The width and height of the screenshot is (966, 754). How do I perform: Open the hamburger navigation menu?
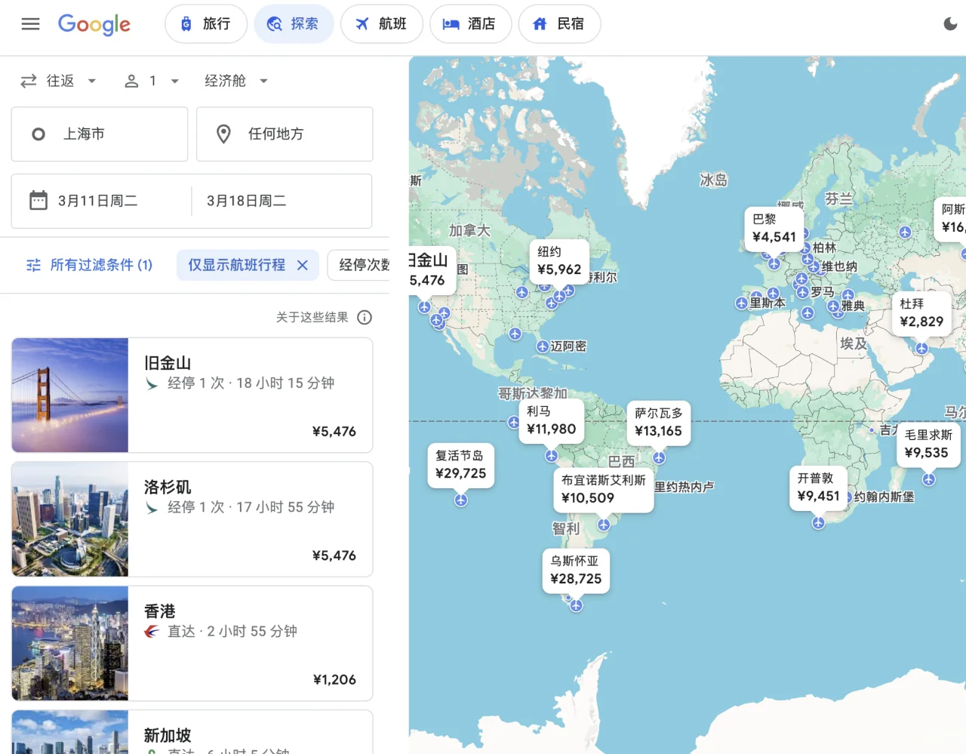pos(30,23)
